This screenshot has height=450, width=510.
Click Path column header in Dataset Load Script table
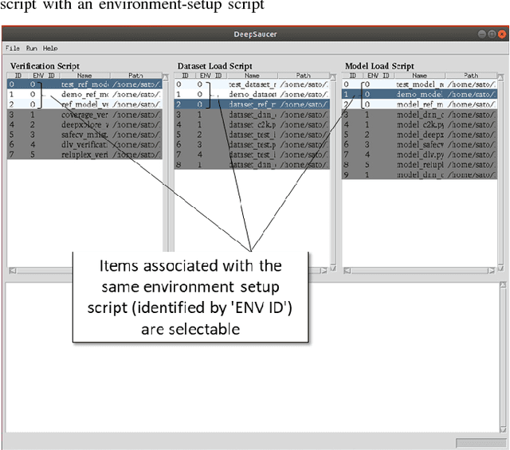300,75
